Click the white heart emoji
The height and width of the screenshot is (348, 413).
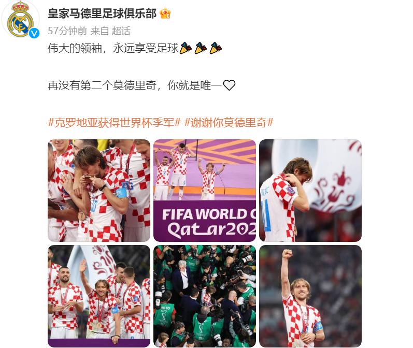point(229,85)
